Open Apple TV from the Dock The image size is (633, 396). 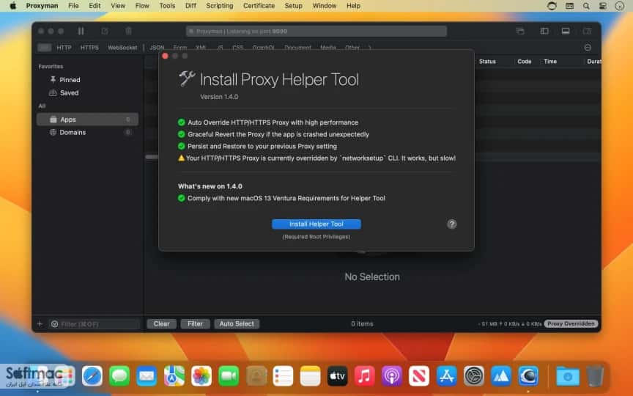pyautogui.click(x=338, y=376)
